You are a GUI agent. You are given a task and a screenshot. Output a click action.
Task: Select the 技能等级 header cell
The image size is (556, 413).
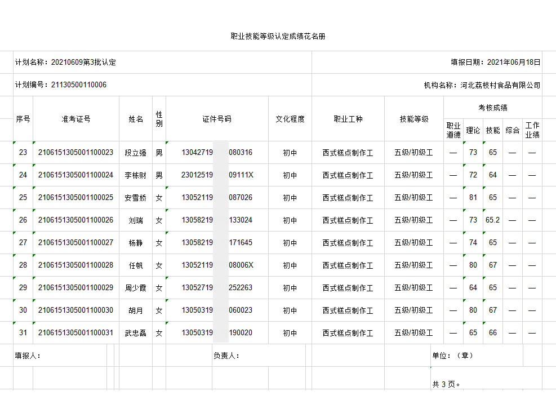pyautogui.click(x=414, y=119)
